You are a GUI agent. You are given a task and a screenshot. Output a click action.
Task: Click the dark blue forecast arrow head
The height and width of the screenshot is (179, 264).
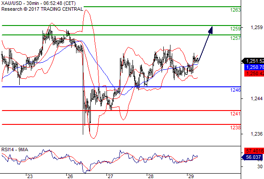click(x=210, y=30)
